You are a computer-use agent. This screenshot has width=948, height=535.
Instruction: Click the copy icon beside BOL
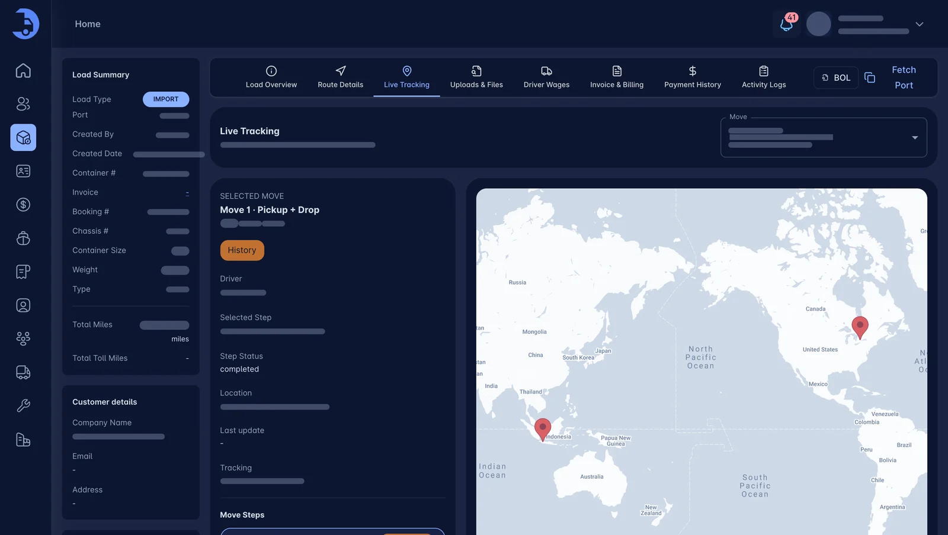[870, 78]
